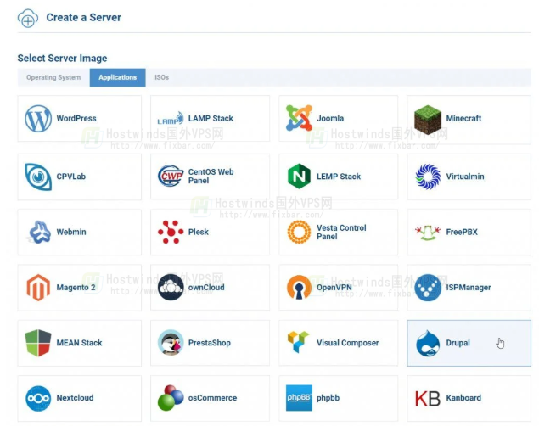Click the WordPress logo icon
Viewport: 539px width, 426px height.
pyautogui.click(x=38, y=119)
